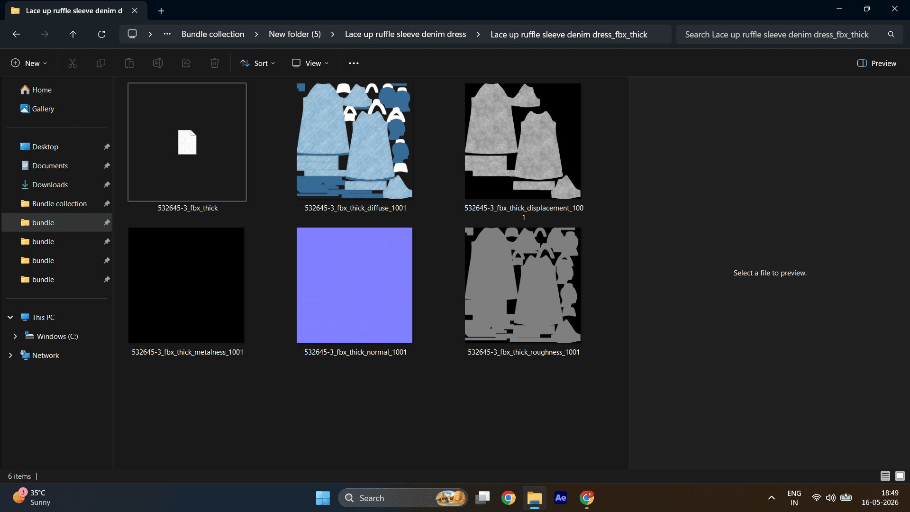
Task: Open the See more options menu
Action: point(354,63)
